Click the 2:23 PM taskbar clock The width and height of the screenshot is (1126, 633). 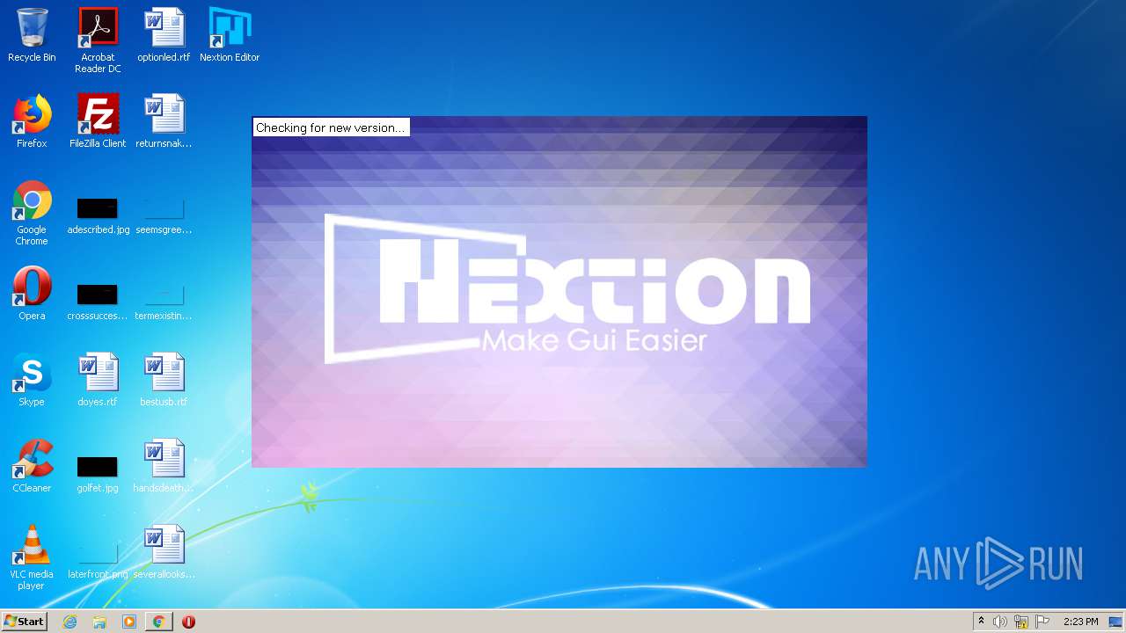tap(1081, 622)
